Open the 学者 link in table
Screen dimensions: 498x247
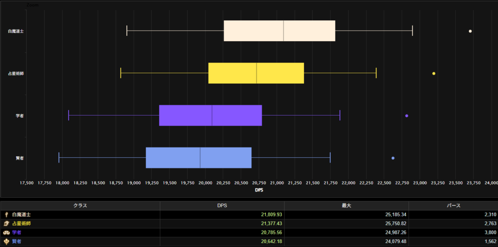click(17, 232)
